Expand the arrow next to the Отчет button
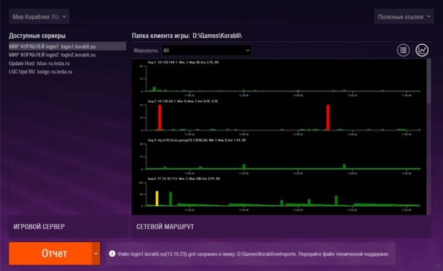Screen dimensions: 443x271 pyautogui.click(x=96, y=253)
